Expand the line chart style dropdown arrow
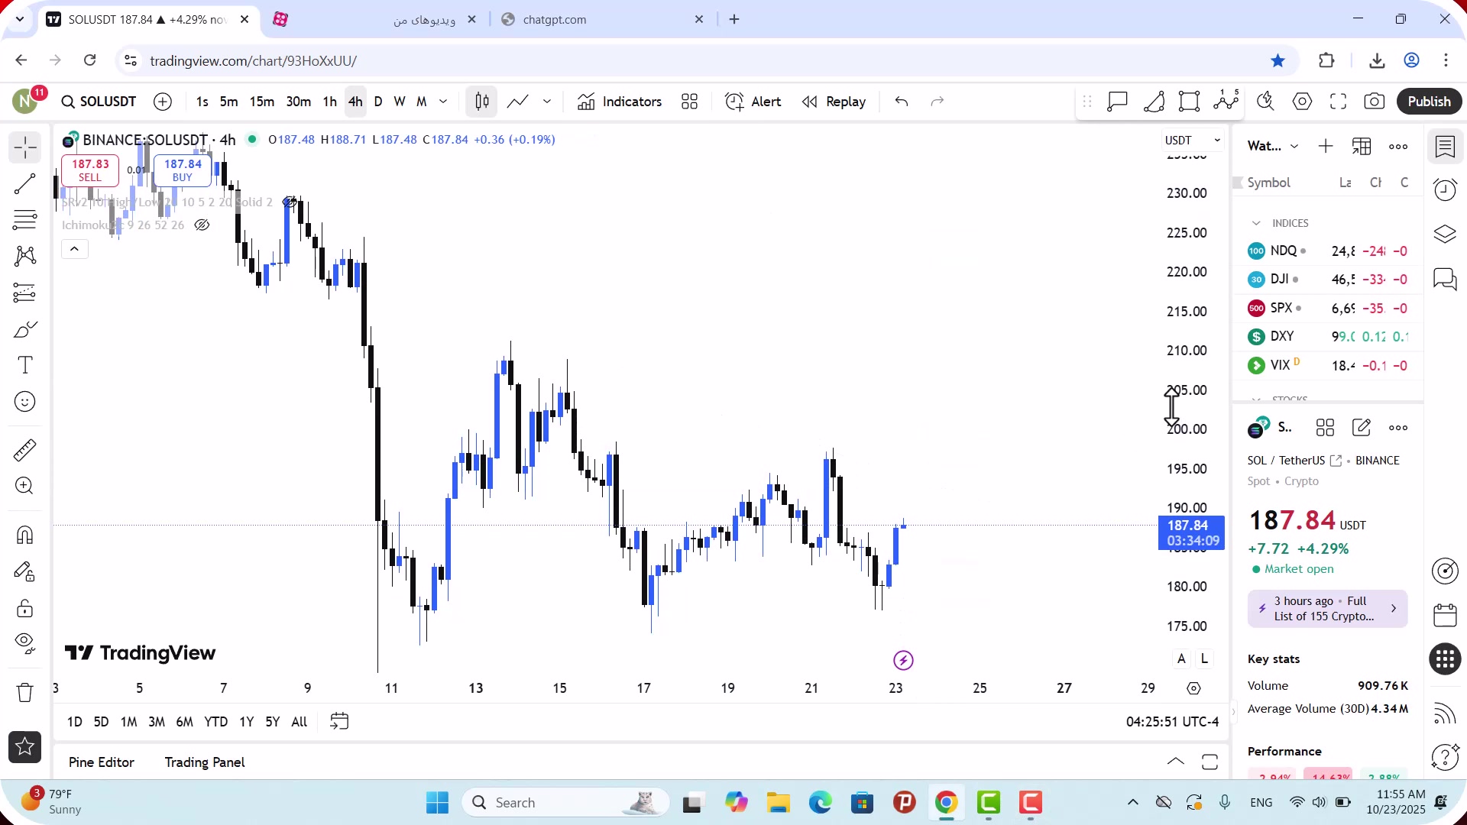Screen dimensions: 1467x825 point(547,102)
